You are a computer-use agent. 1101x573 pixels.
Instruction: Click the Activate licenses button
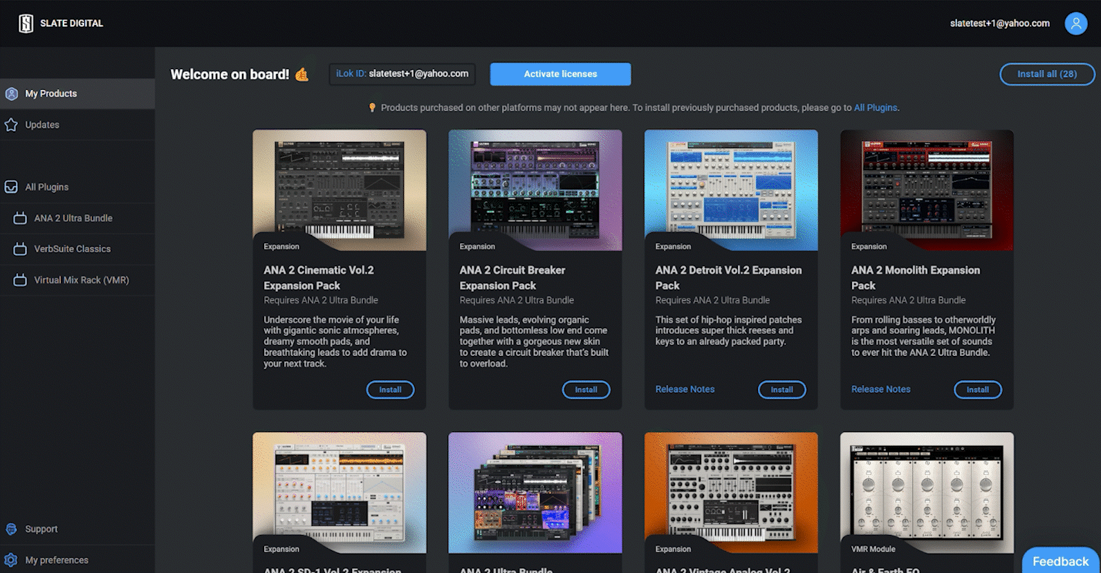560,74
